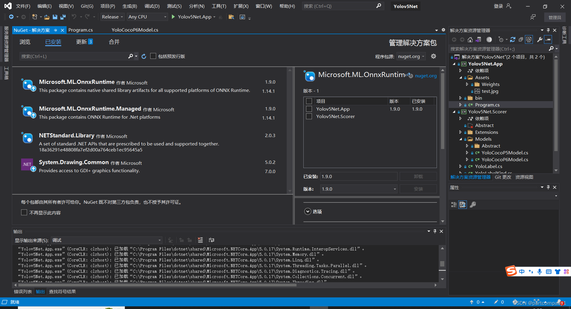The width and height of the screenshot is (571, 309).
Task: Sync with Active Document in Solution Explorer
Action: pos(513,40)
